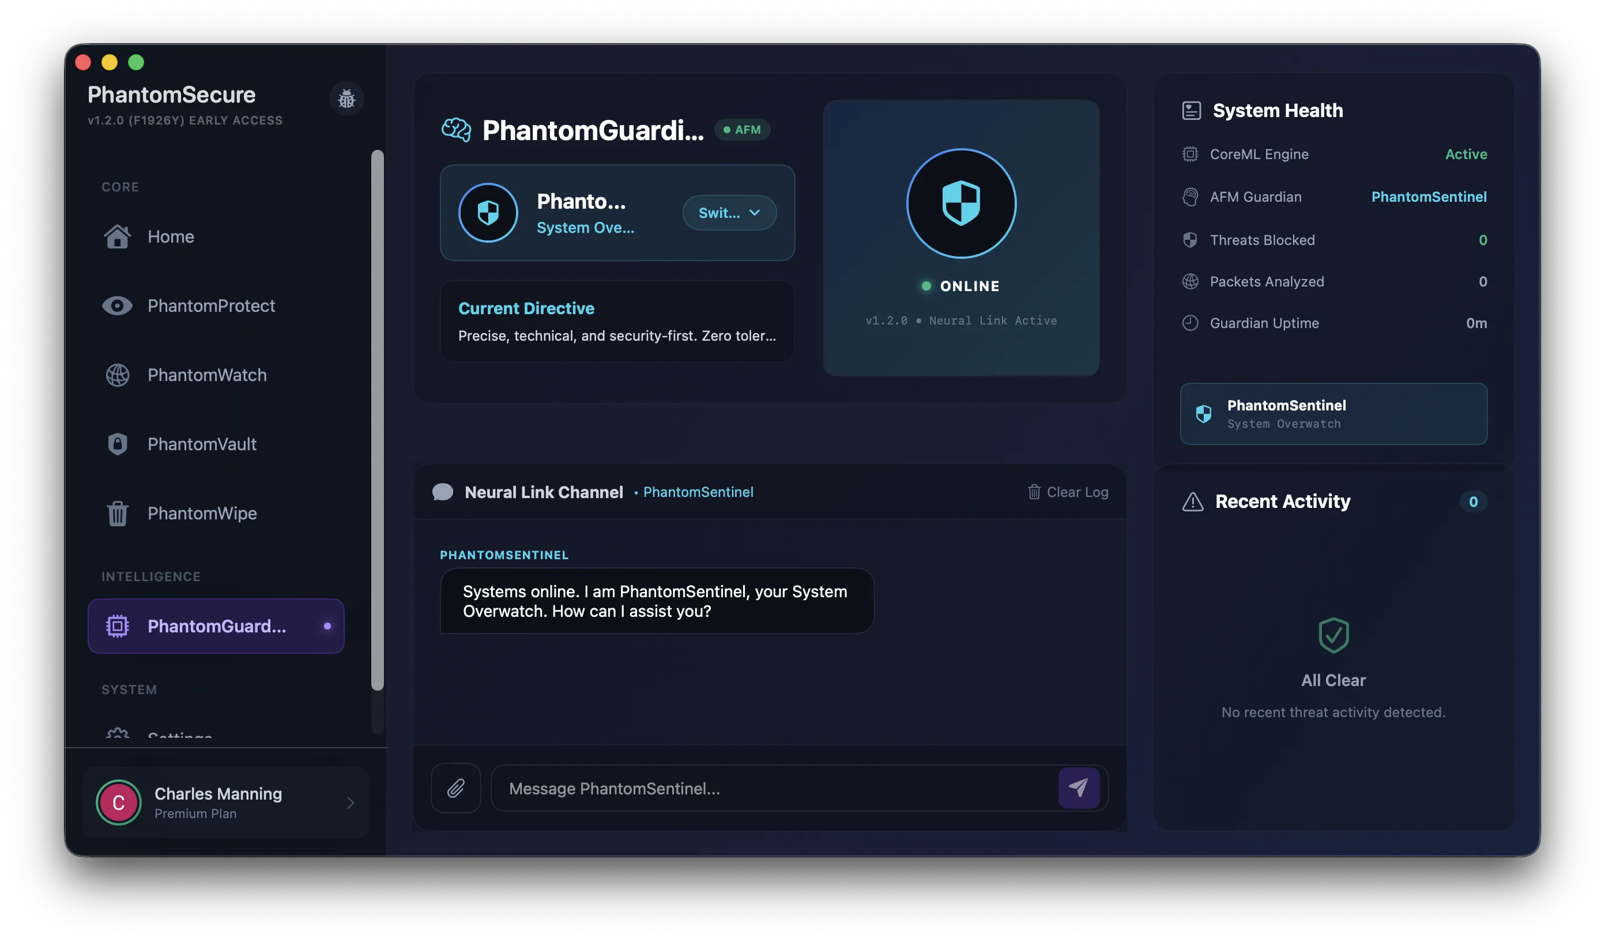Open the debug bug icon near PhantomSecure header
The width and height of the screenshot is (1605, 942).
click(346, 99)
